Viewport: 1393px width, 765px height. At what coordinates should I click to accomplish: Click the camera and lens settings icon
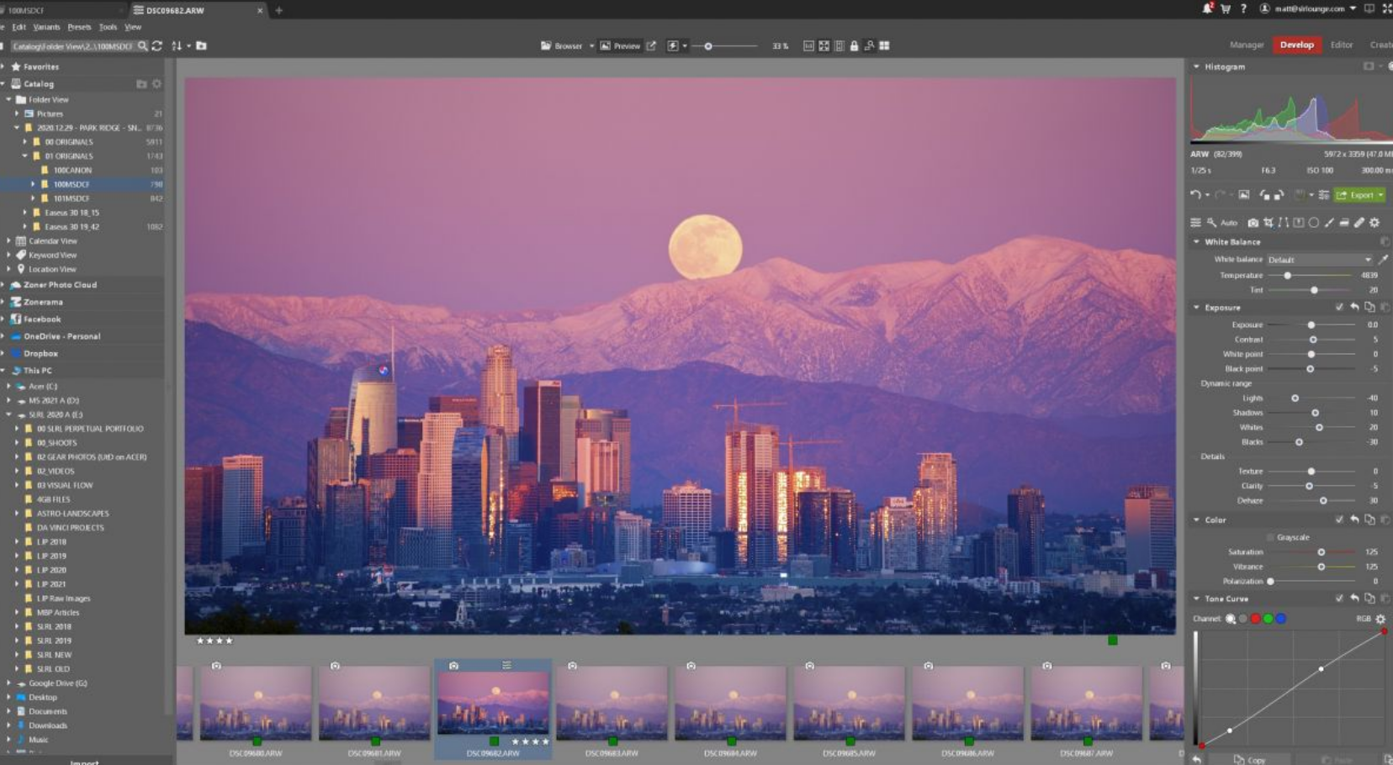tap(1253, 223)
